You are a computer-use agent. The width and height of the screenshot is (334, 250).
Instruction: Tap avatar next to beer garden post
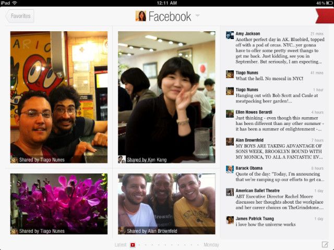pyautogui.click(x=230, y=91)
